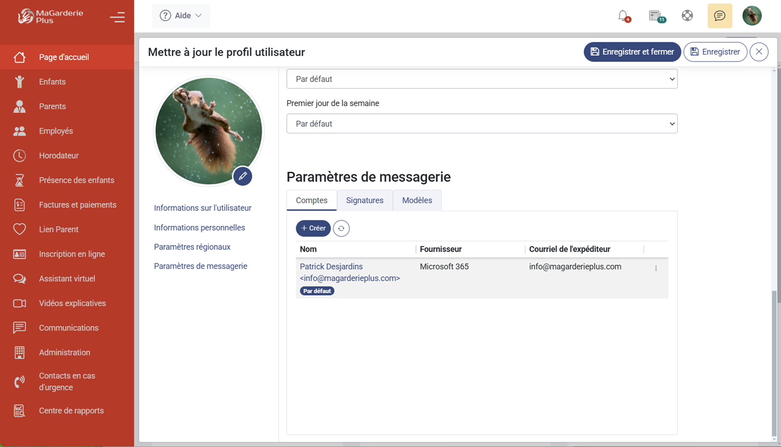Open Assistant virtuel chat bubbles icon
Image resolution: width=781 pixels, height=447 pixels.
20,278
